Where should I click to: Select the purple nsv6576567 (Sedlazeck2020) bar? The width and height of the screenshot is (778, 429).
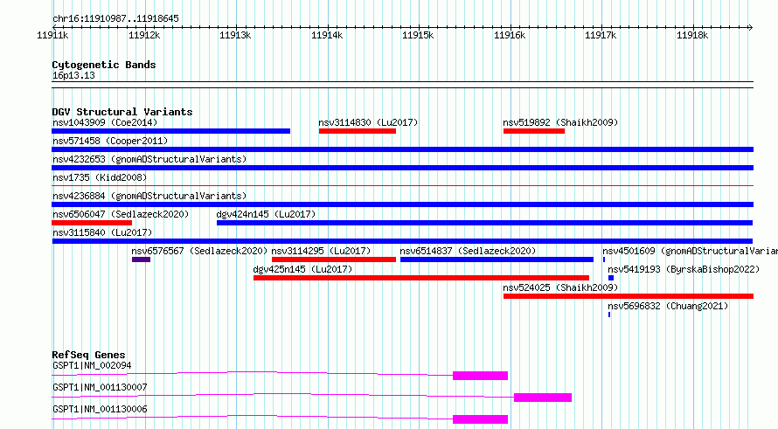coord(141,259)
